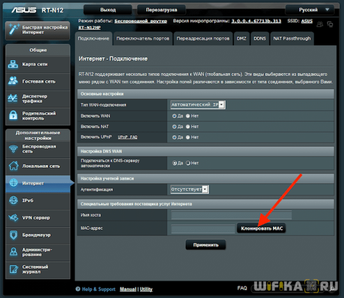Screen dimensions: 344x298
Task: Click the copy/windows icon at top right
Action: 330,24
